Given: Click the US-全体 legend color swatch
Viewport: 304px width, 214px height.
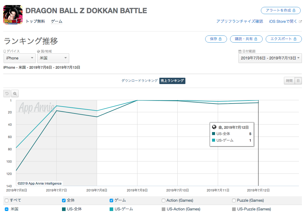Looking at the screenshot, I should pos(63,209).
